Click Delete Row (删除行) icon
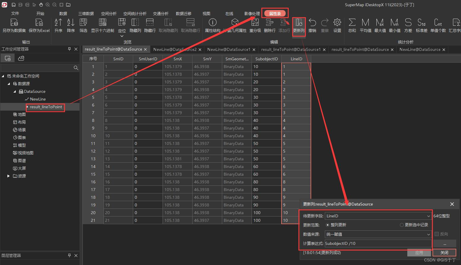 point(270,22)
